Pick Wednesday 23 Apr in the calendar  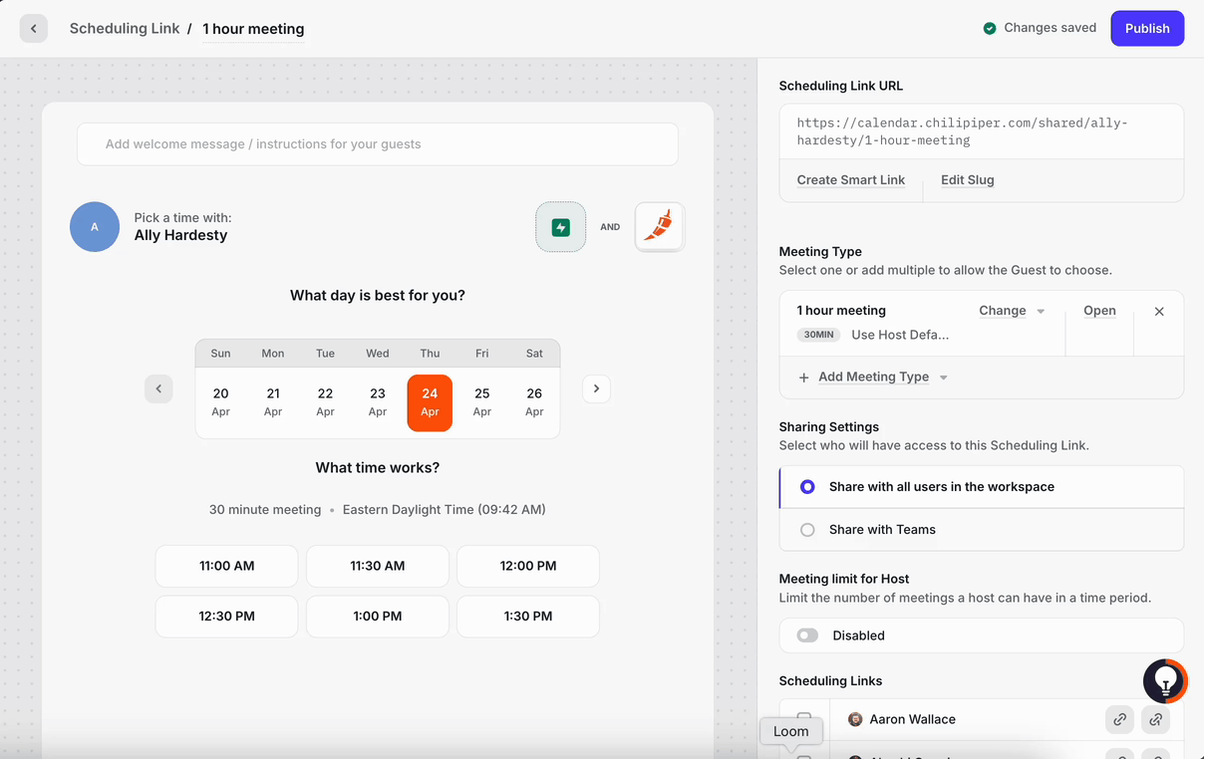pos(378,402)
